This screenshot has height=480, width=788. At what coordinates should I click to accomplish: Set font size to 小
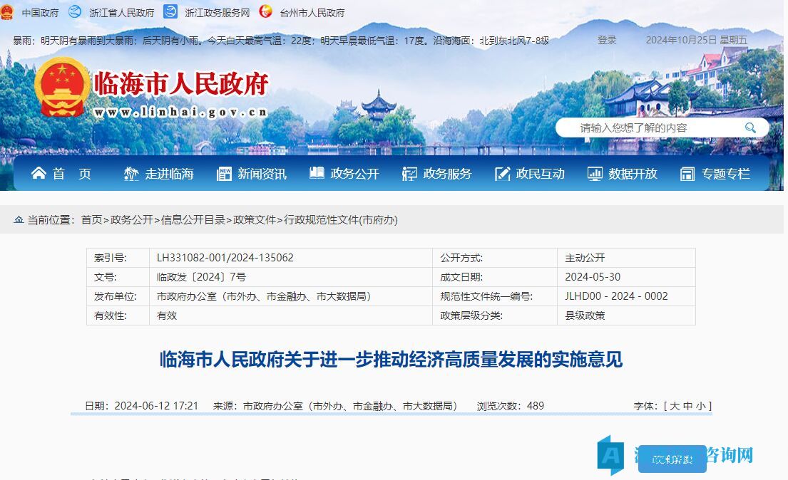pos(700,406)
